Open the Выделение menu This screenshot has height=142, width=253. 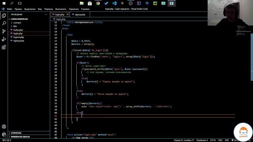30,9
